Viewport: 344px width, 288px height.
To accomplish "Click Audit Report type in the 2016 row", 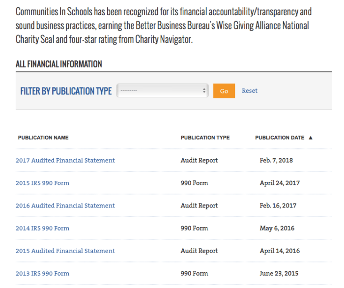I will point(199,205).
